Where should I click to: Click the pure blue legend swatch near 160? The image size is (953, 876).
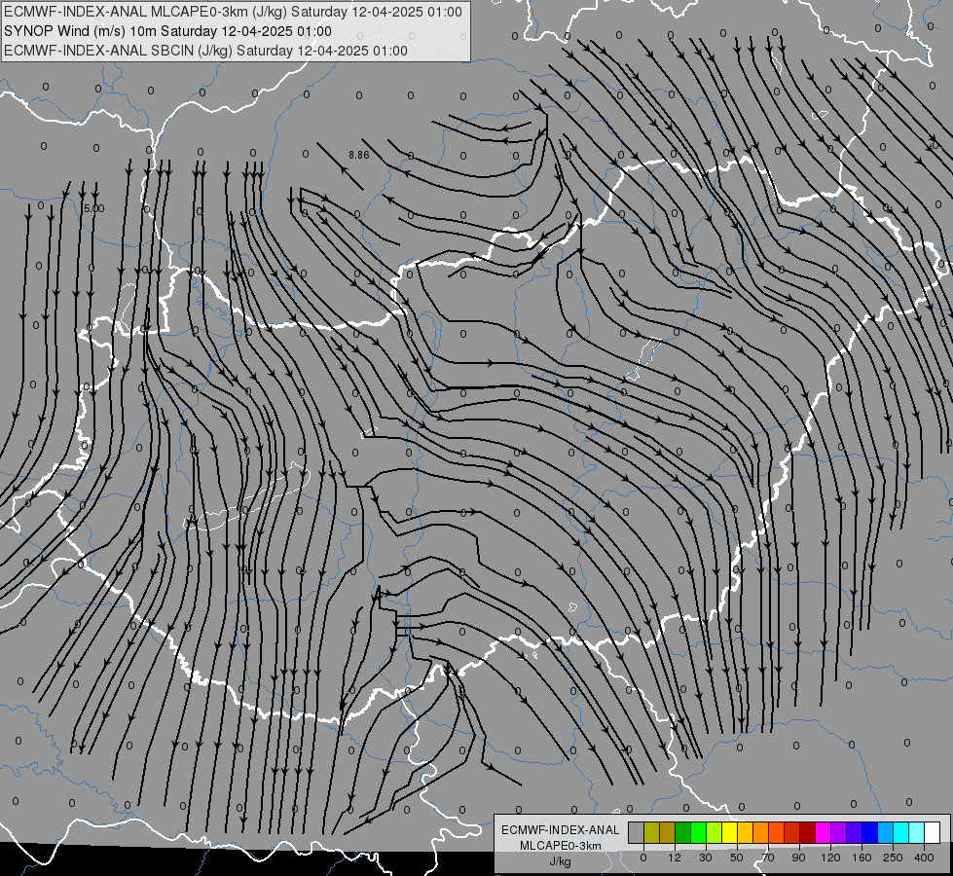tap(869, 832)
